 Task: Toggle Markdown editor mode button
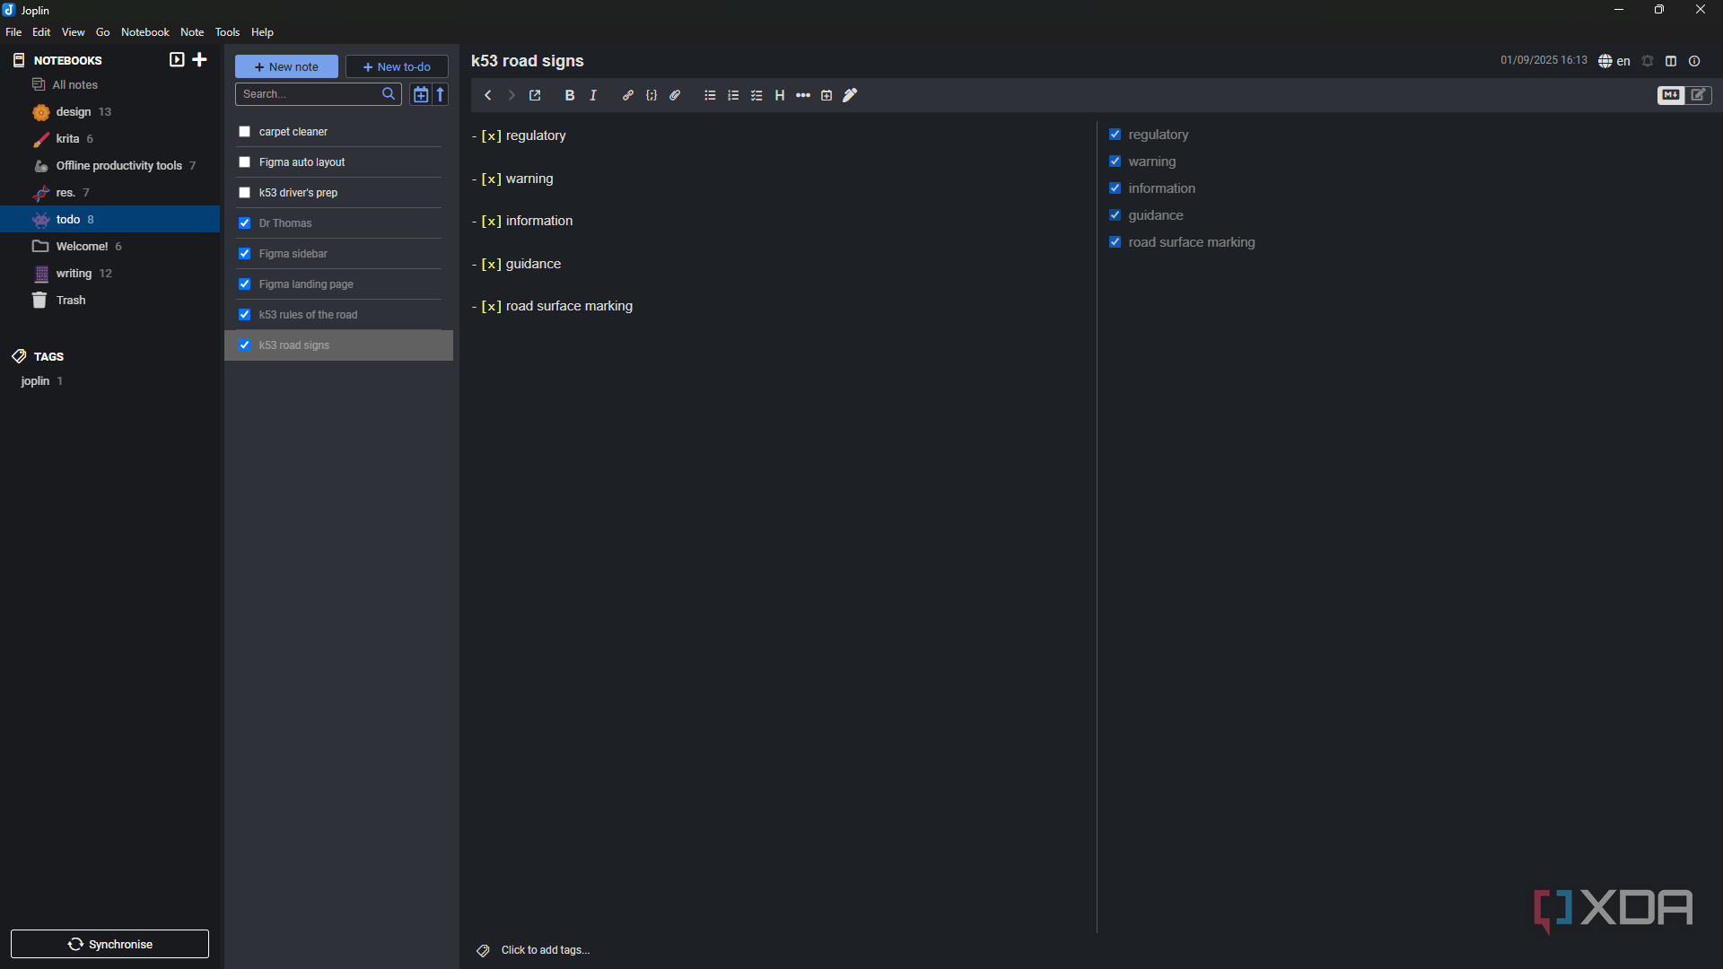[x=1671, y=95]
